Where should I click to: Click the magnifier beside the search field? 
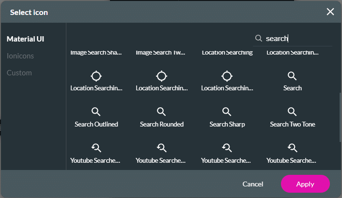click(x=259, y=38)
